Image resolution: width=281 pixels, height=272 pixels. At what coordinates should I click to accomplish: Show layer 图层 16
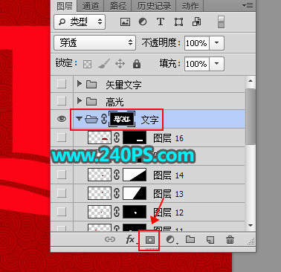point(62,137)
